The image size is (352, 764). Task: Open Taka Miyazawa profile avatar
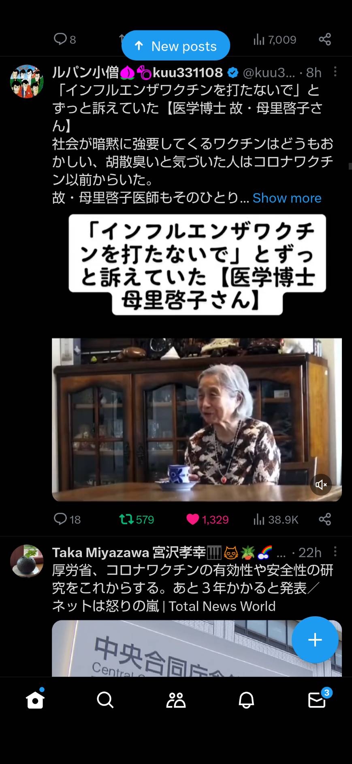tap(27, 561)
